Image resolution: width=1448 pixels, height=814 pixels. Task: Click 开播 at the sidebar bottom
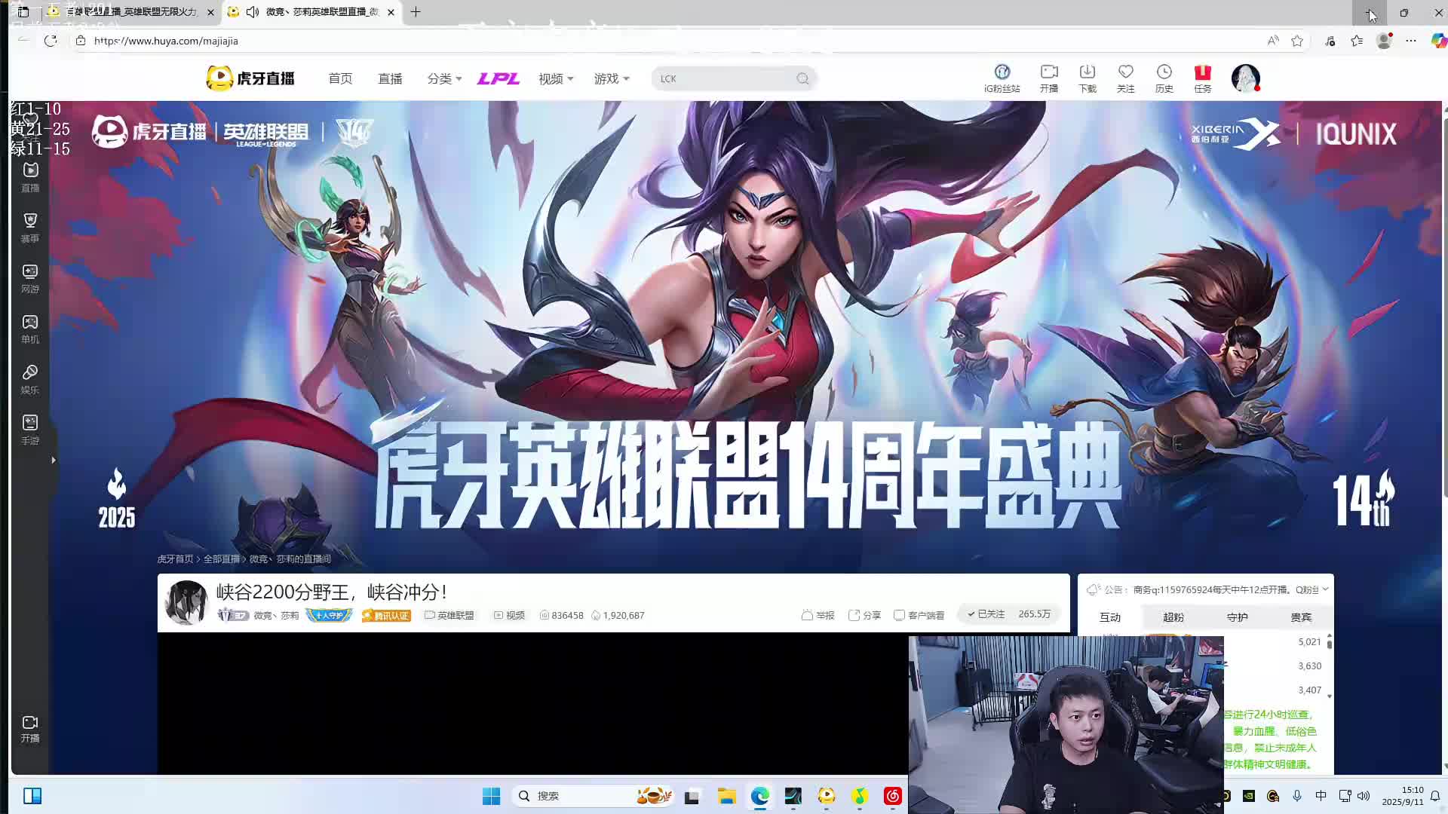30,729
